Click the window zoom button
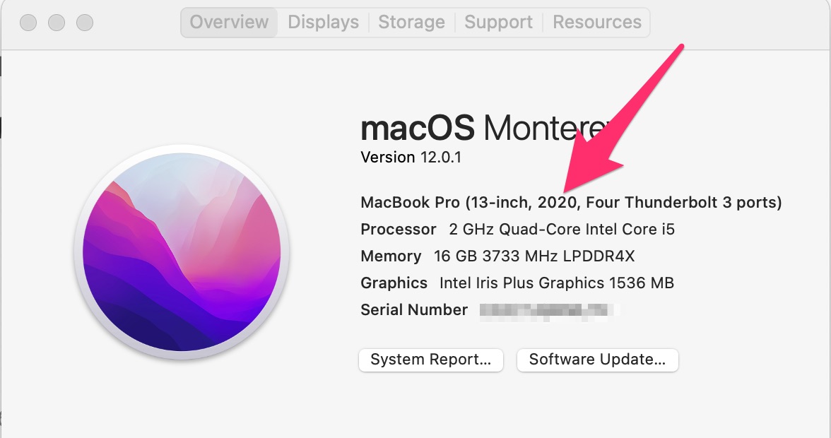This screenshot has width=831, height=438. pos(85,23)
